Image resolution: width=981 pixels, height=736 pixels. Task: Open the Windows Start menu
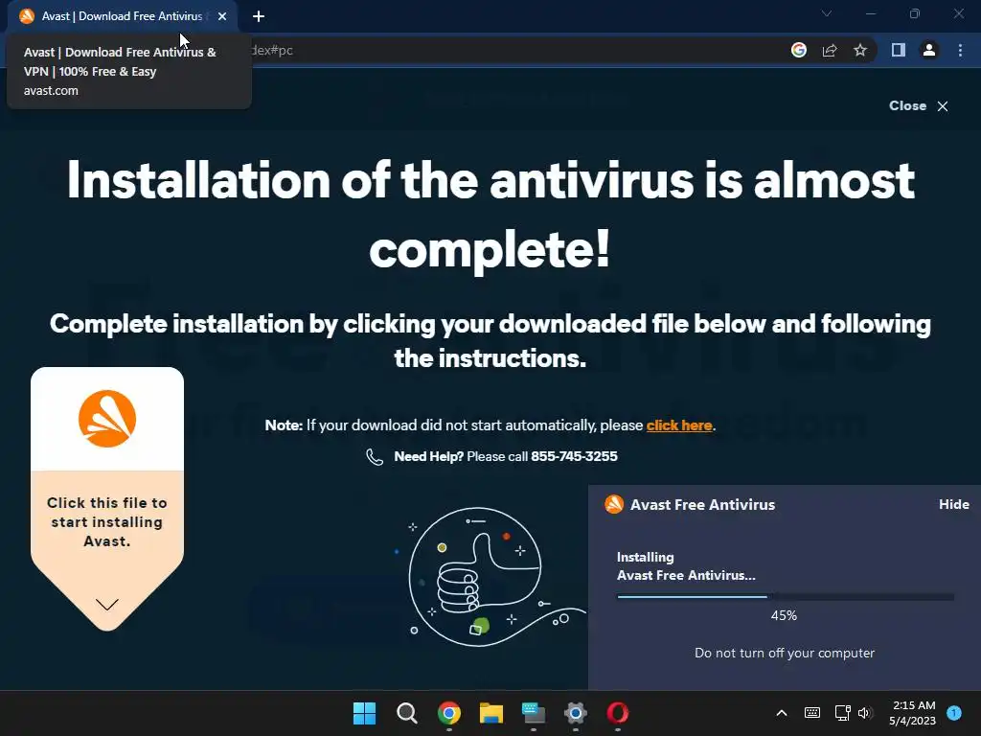[364, 713]
